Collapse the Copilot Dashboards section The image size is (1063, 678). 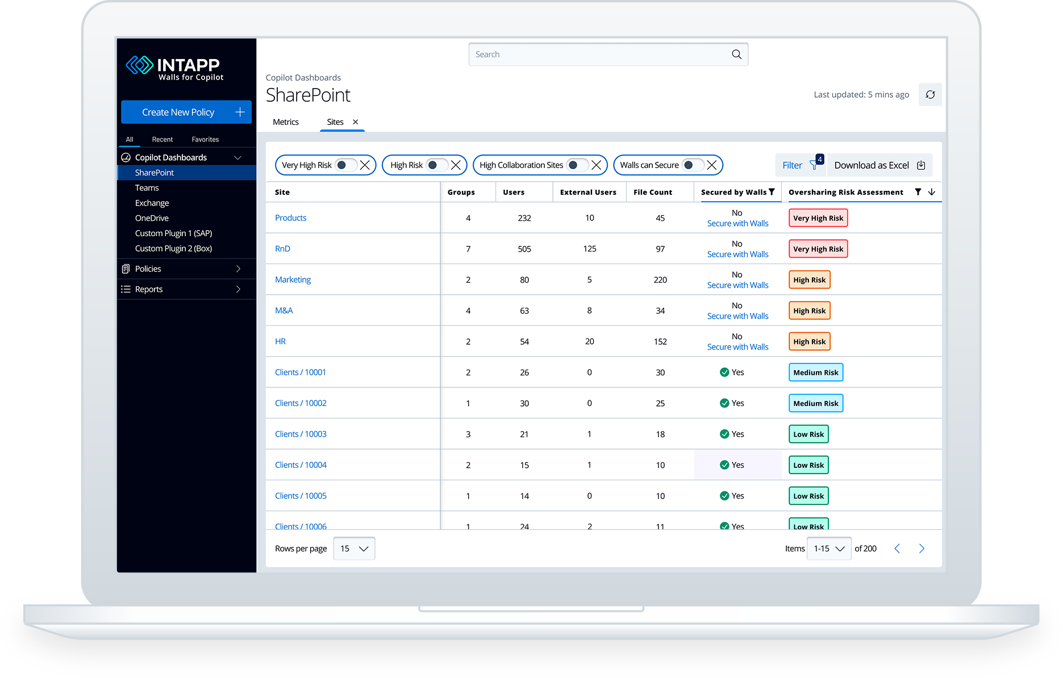[x=239, y=157]
